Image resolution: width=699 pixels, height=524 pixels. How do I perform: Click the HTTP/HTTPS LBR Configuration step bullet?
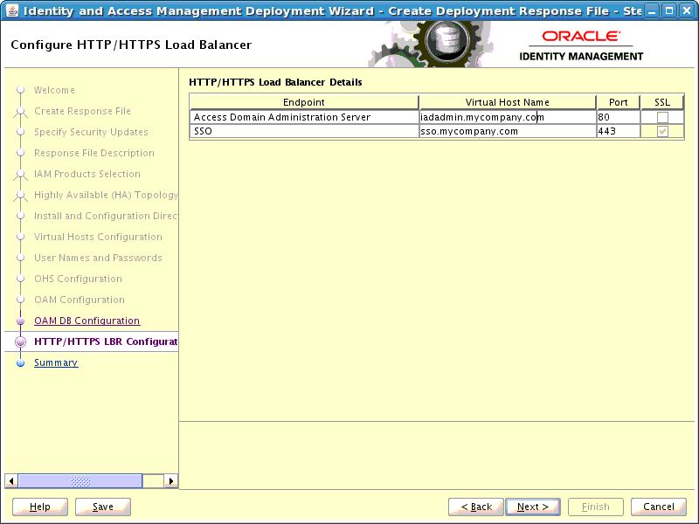tap(20, 341)
